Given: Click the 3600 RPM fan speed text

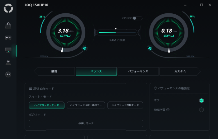Looking at the screenshot, I should click(190, 56).
